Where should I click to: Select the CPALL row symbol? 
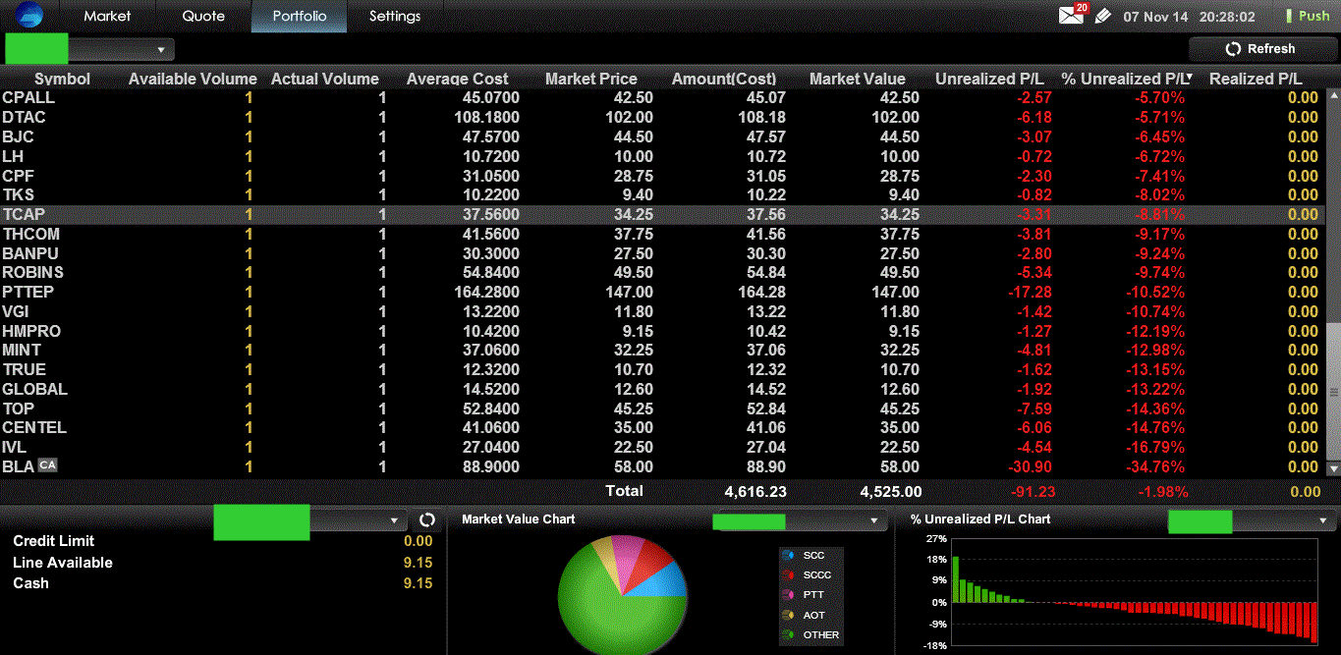28,97
